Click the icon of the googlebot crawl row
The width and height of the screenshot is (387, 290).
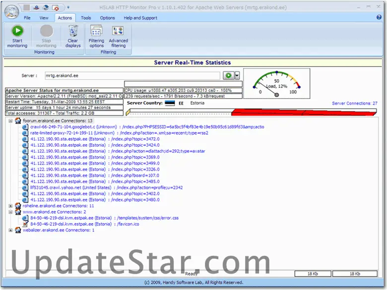click(25, 127)
